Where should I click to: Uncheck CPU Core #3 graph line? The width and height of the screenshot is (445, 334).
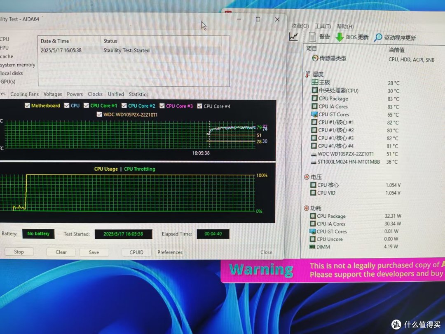point(162,106)
